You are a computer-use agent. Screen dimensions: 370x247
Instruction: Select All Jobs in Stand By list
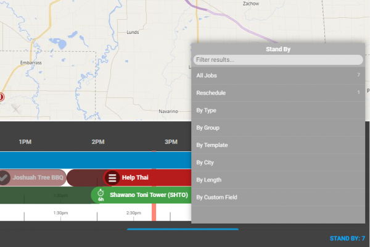(x=277, y=75)
